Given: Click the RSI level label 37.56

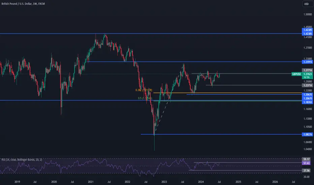Looking at the screenshot, I should 306,171.
